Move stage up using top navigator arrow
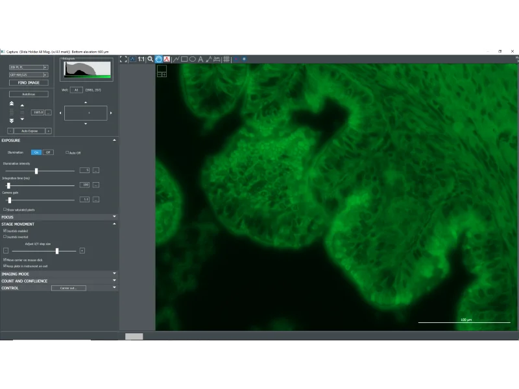The width and height of the screenshot is (519, 389). 86,102
